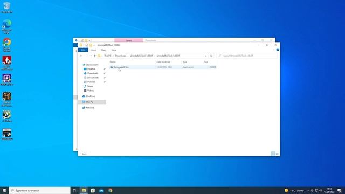345x194 pixels.
Task: Select the Extract tab in back window
Action: [x=128, y=40]
